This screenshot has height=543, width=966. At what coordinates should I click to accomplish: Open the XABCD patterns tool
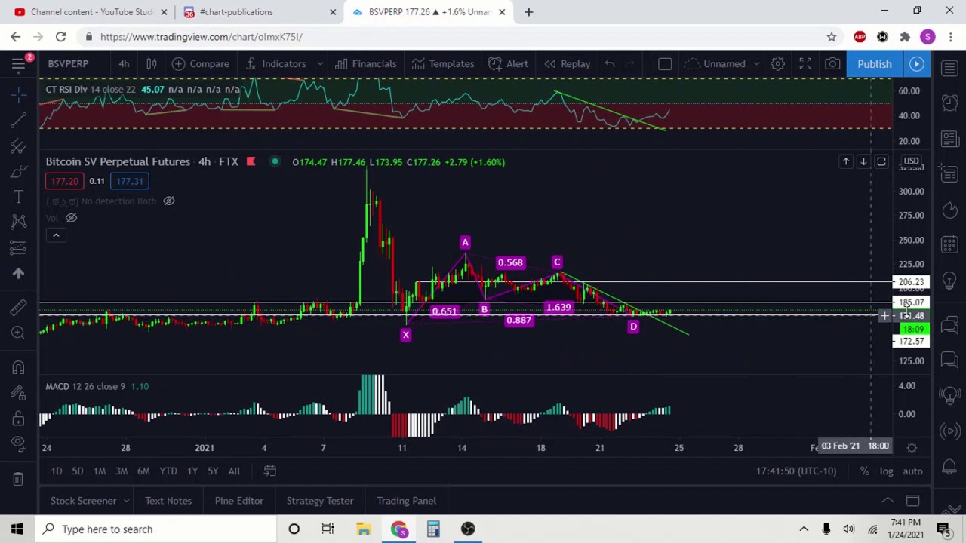pos(18,221)
